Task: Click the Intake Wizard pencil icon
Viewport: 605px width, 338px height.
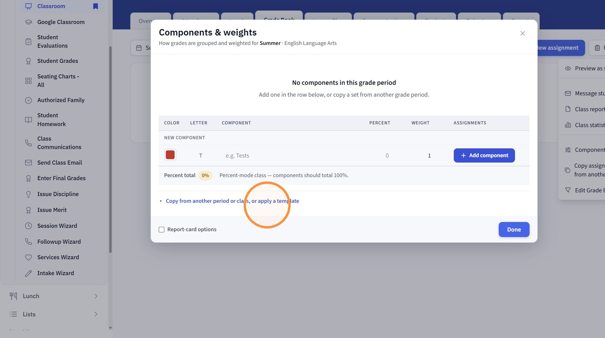Action: coord(28,273)
